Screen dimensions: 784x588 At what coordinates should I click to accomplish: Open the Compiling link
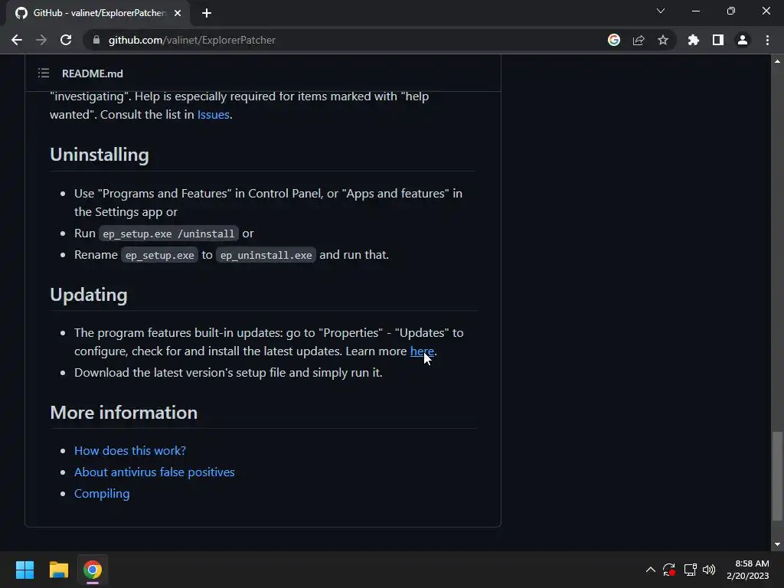click(102, 494)
